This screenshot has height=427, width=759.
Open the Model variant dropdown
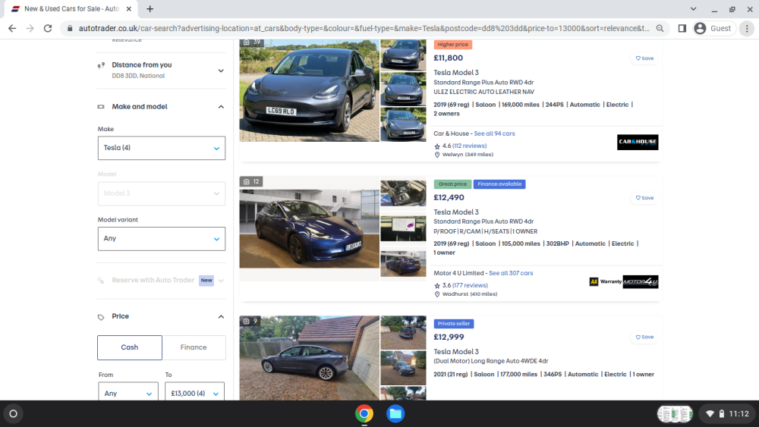coord(161,239)
